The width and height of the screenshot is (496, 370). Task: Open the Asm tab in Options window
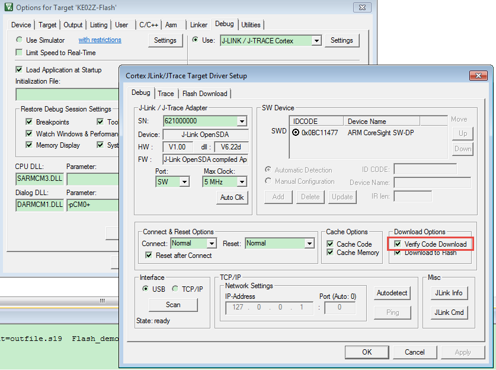171,25
